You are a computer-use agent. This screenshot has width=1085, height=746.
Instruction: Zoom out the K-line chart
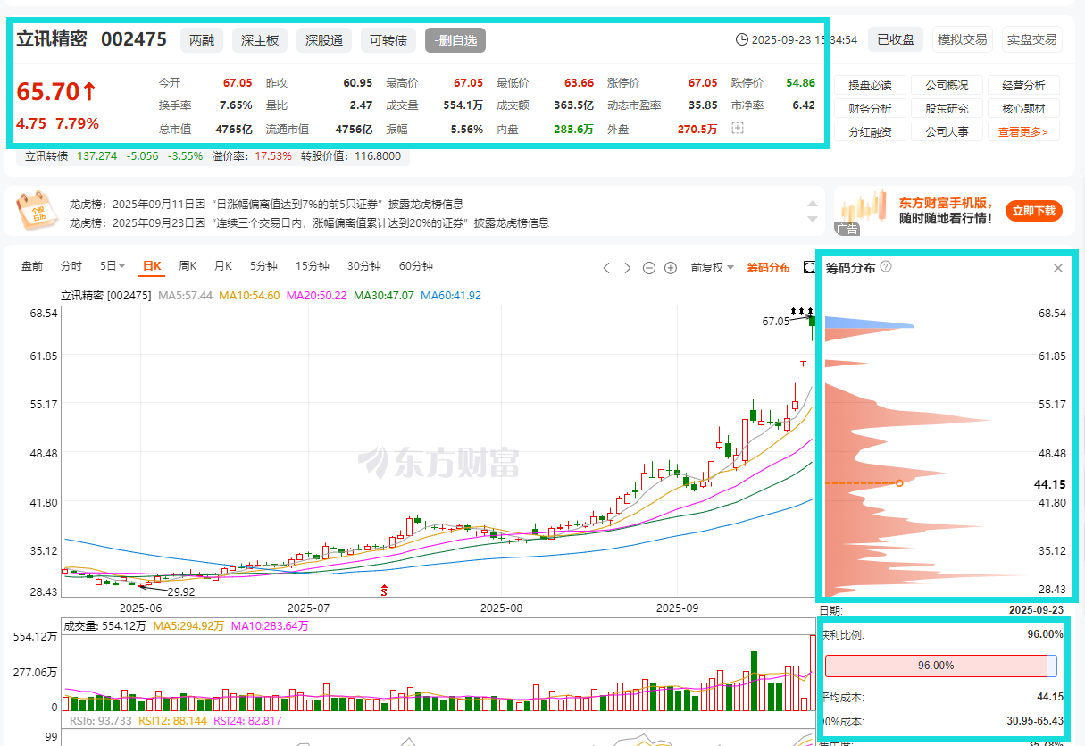pos(649,267)
